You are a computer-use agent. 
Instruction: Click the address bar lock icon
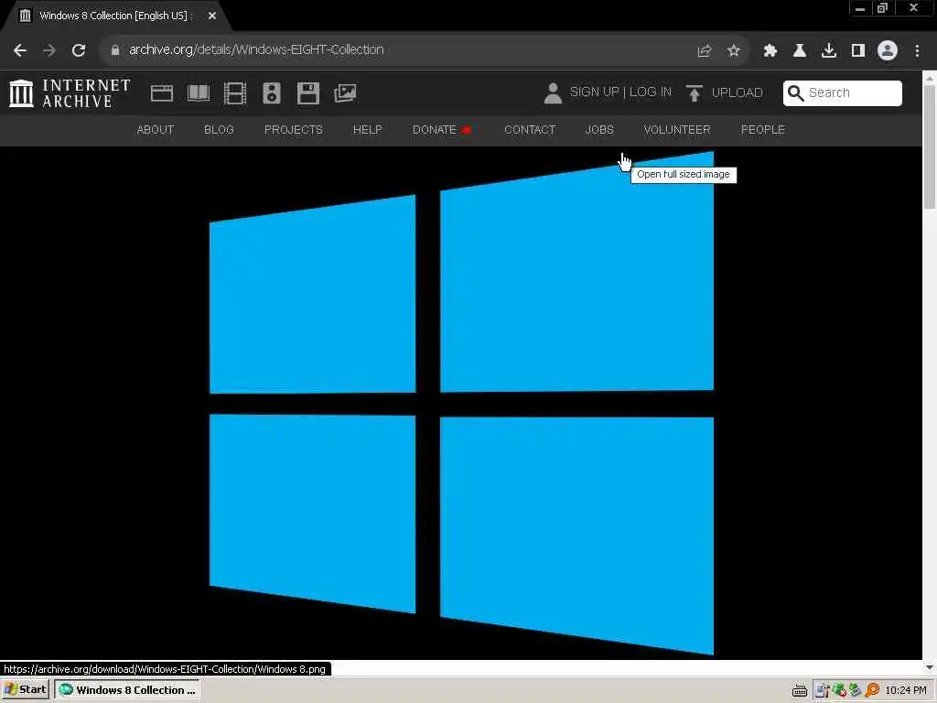click(x=115, y=50)
